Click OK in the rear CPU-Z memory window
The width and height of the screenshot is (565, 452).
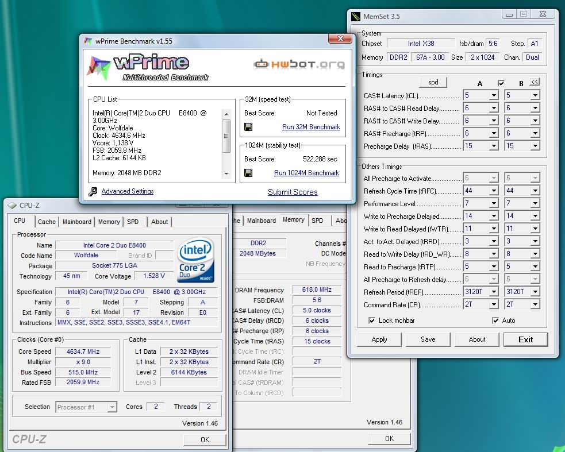point(389,439)
